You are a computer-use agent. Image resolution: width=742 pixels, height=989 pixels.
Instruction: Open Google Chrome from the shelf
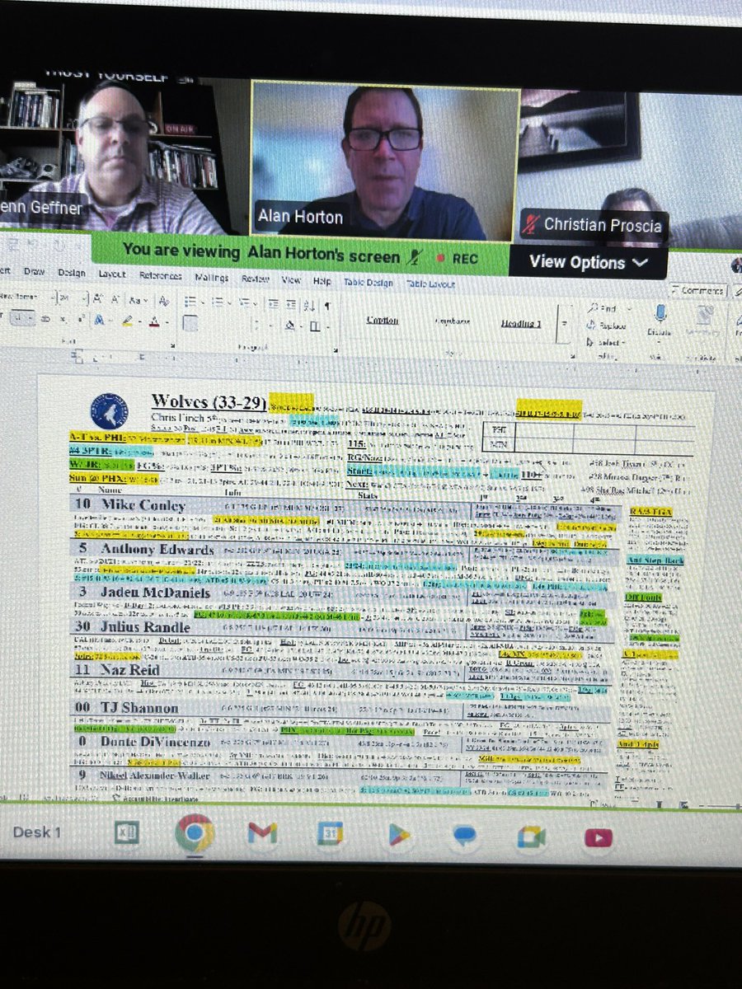[x=195, y=833]
